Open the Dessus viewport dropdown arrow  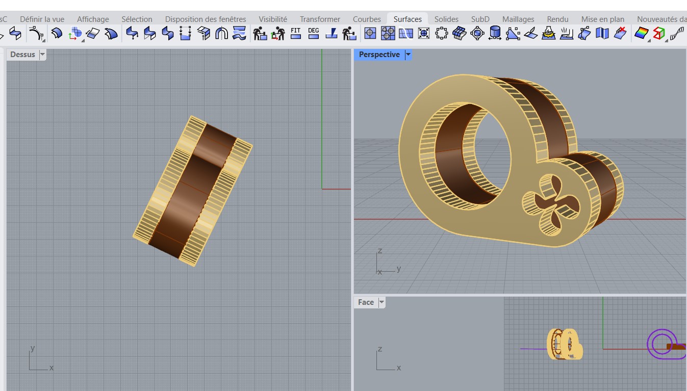click(x=42, y=55)
